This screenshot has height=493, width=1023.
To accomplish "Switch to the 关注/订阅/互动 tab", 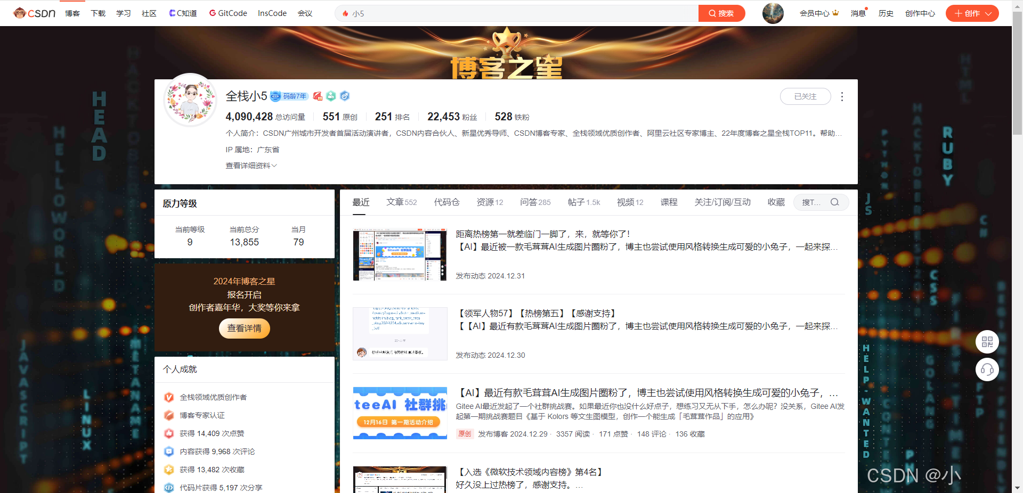I will (722, 202).
